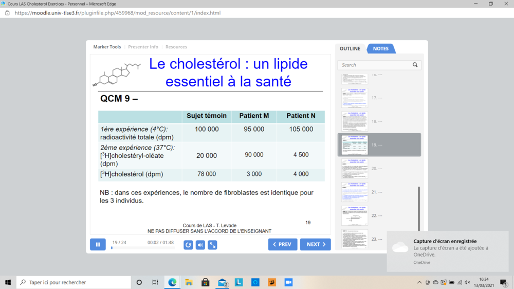This screenshot has width=514, height=289.
Task: Click the replay slide icon
Action: 188,245
